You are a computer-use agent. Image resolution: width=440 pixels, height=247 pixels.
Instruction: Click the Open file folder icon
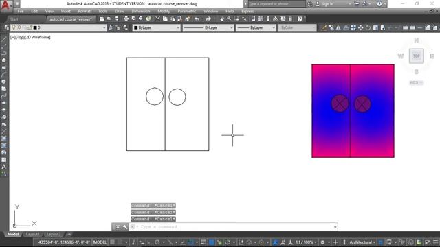click(109, 19)
